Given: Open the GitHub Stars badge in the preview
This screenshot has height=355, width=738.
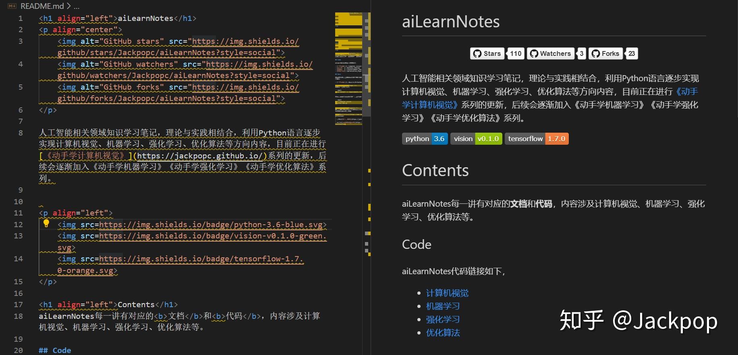Looking at the screenshot, I should point(487,53).
